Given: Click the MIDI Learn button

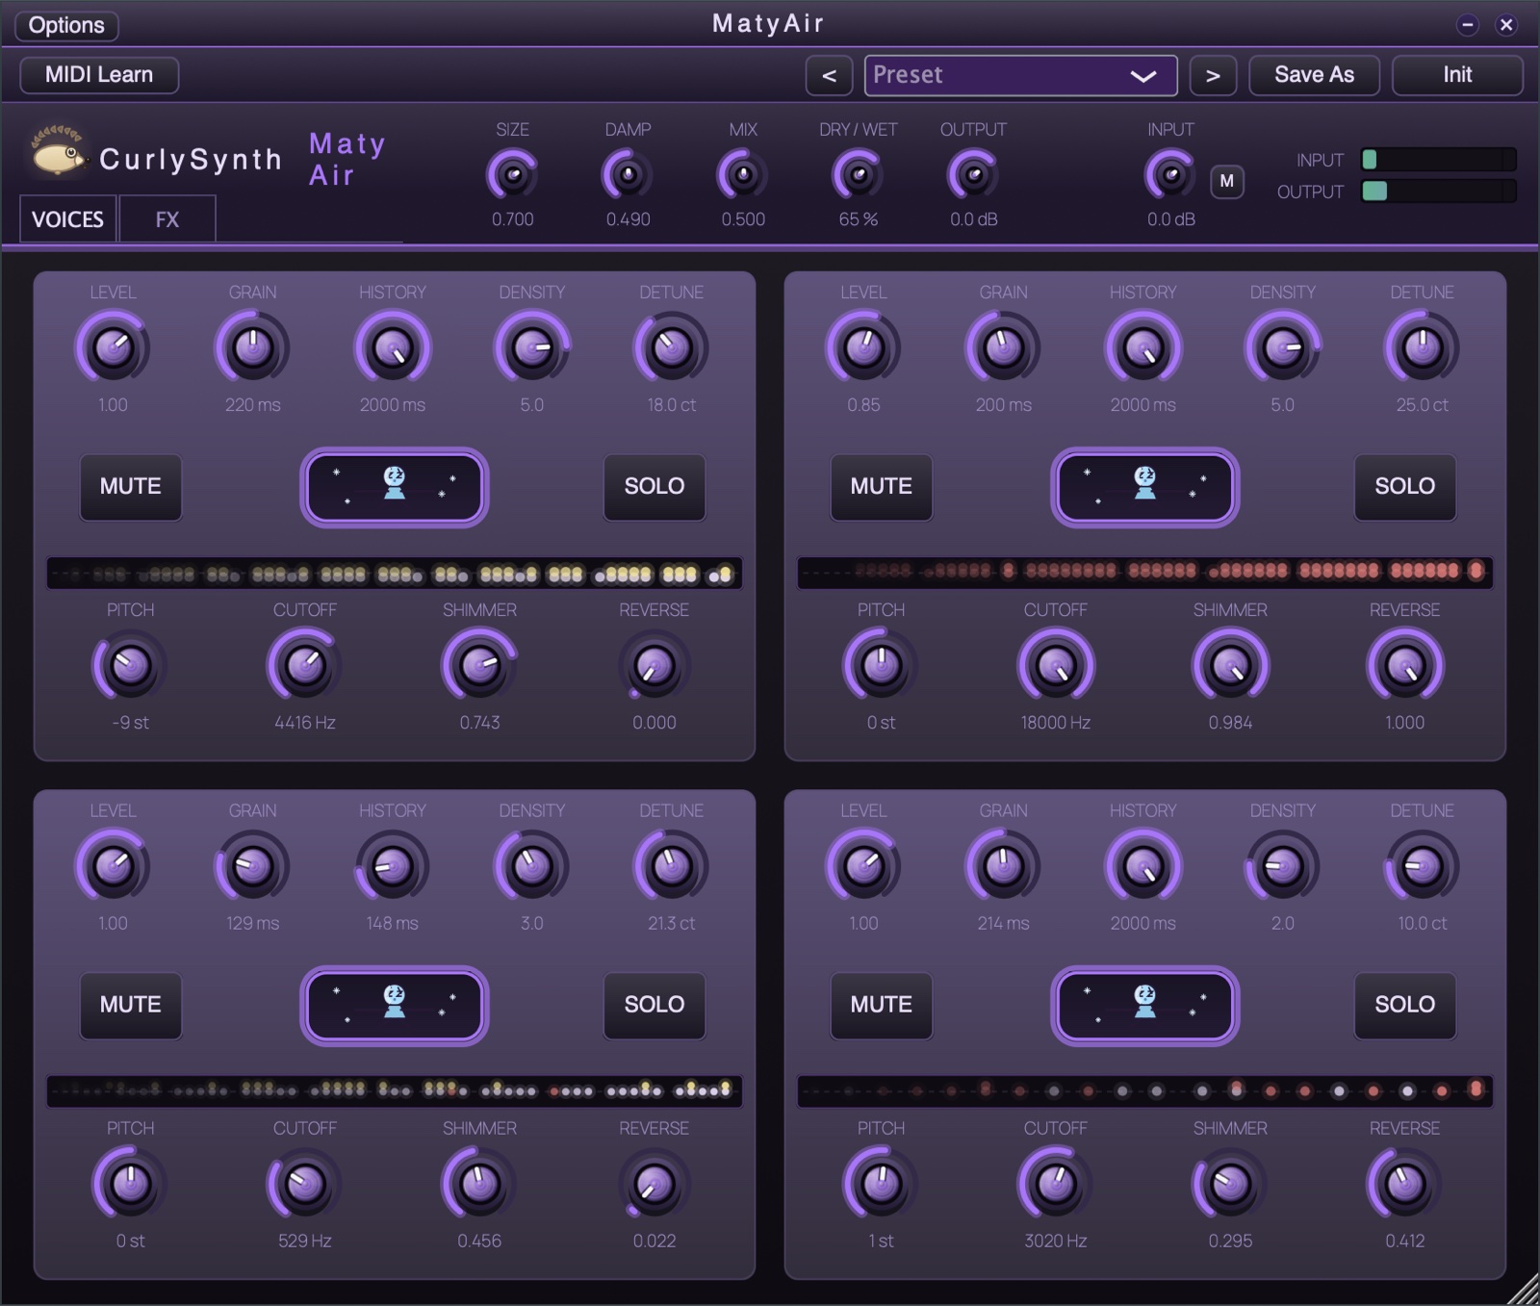Looking at the screenshot, I should click(99, 75).
